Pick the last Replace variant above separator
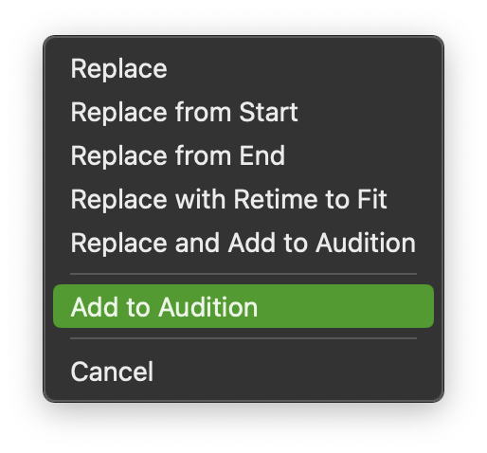The height and width of the screenshot is (453, 487). 243,243
